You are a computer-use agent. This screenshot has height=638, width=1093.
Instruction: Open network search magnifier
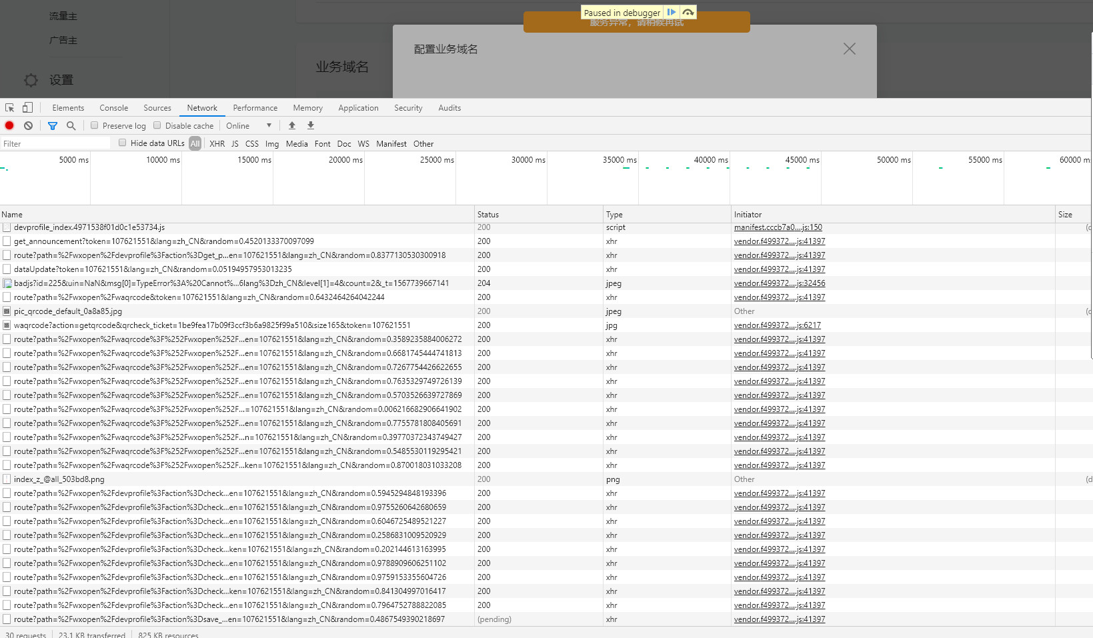tap(71, 125)
